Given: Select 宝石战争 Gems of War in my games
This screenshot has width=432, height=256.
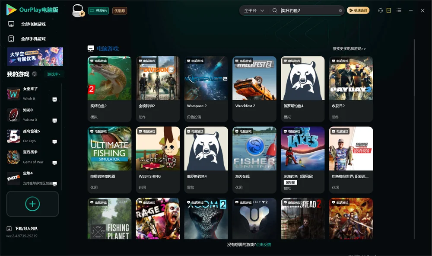Looking at the screenshot, I should tap(32, 157).
